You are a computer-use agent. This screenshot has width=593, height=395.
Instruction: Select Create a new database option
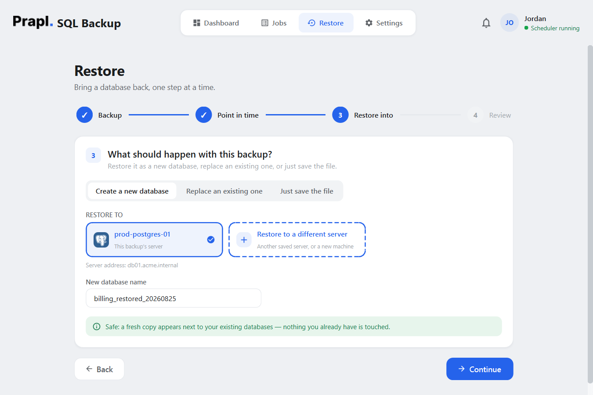(x=132, y=191)
